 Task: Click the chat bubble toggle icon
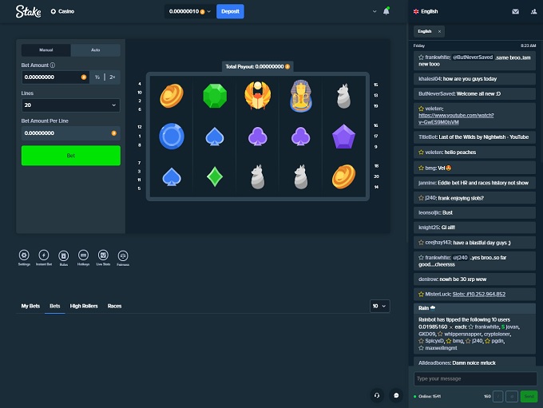[395, 394]
